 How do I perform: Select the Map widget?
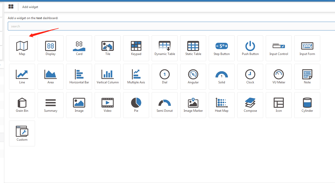click(22, 48)
